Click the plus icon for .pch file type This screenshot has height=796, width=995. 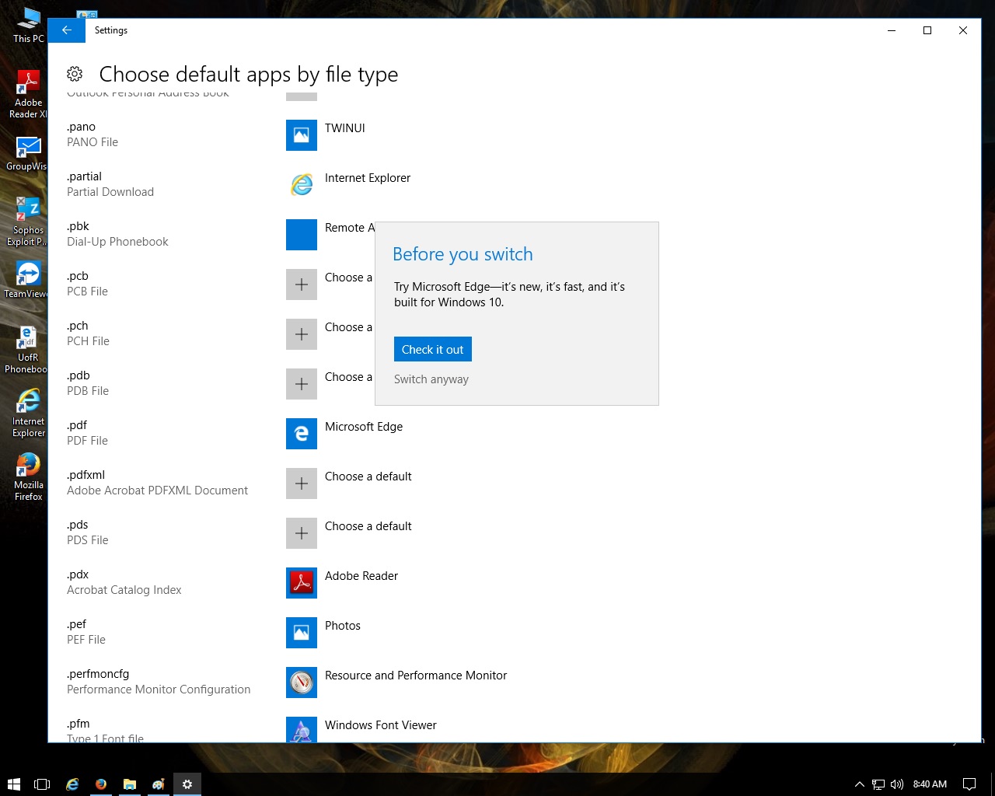pyautogui.click(x=302, y=334)
